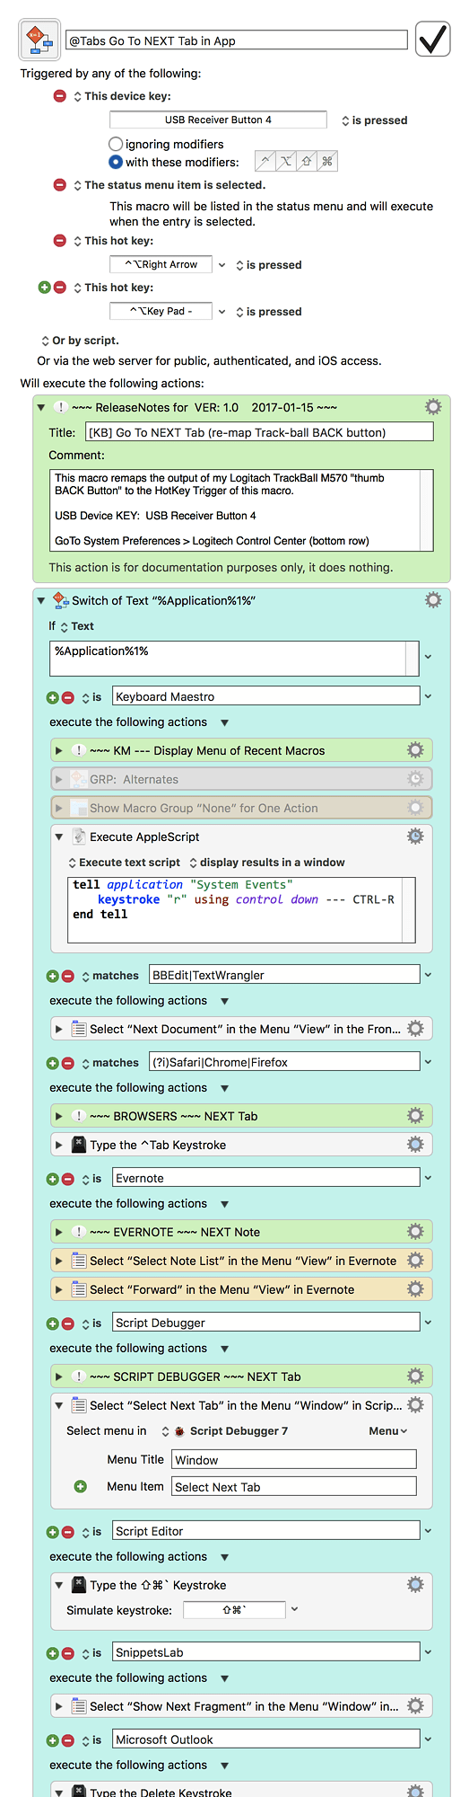Collapse the Execute AppleScript action
The width and height of the screenshot is (469, 1797).
[58, 837]
